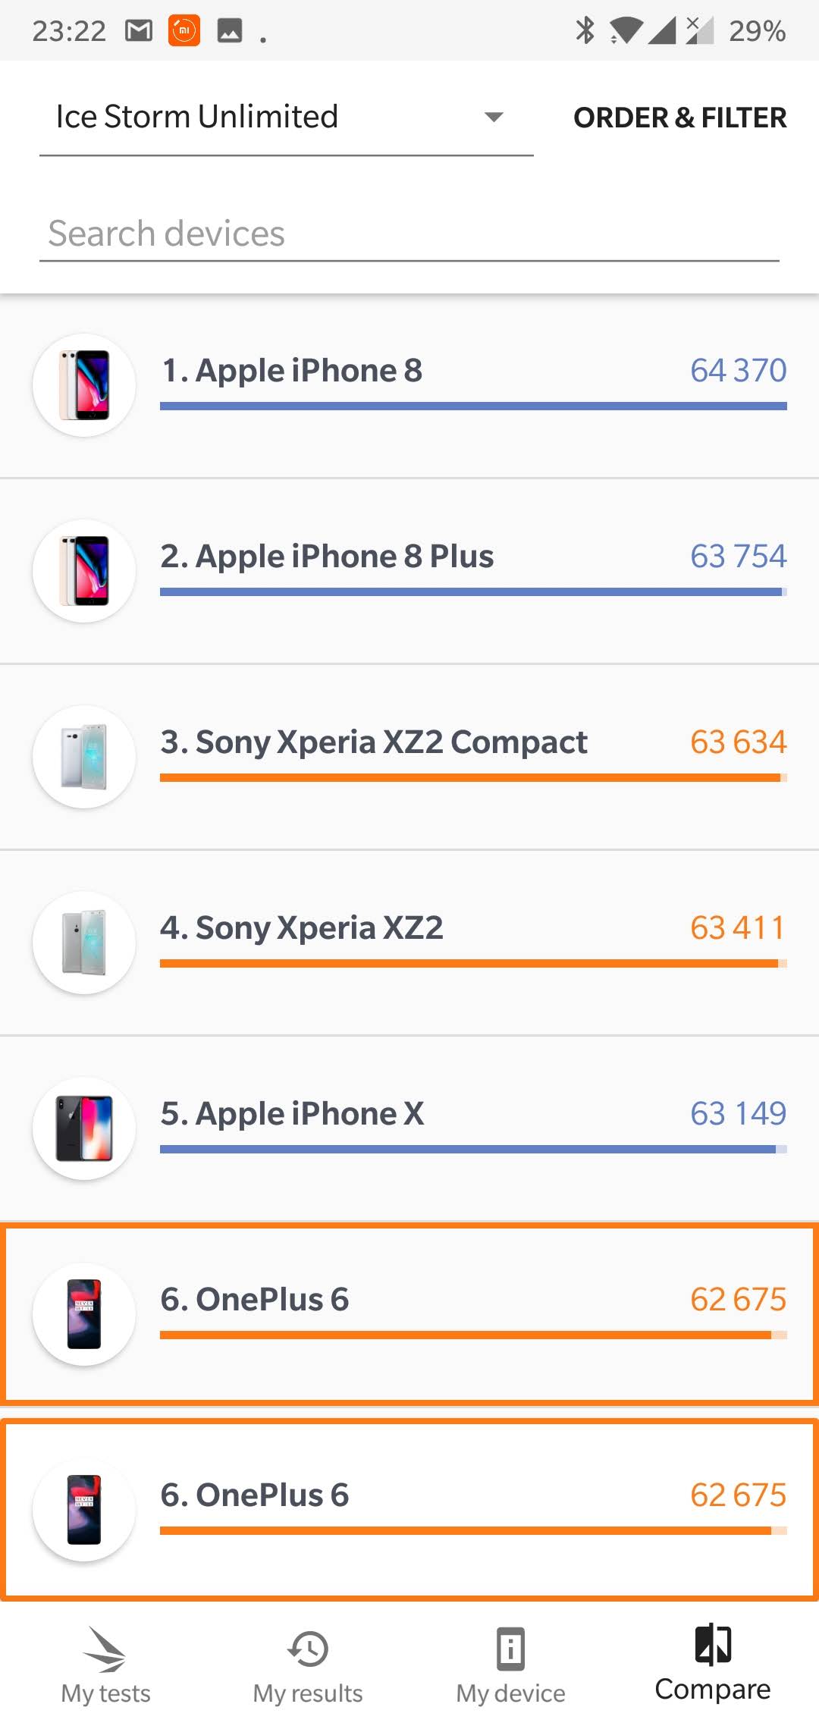This screenshot has width=819, height=1729.
Task: Tap the Compare tab icon
Action: pyautogui.click(x=713, y=1645)
